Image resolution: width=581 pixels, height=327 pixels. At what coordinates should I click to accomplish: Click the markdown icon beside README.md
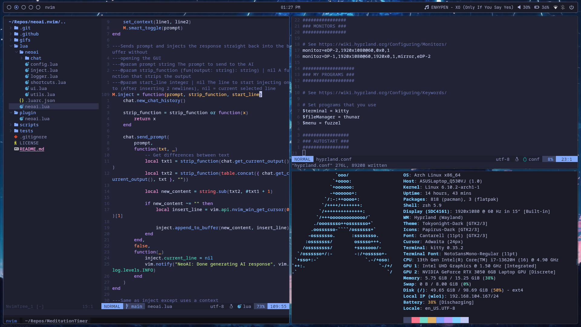(x=17, y=149)
